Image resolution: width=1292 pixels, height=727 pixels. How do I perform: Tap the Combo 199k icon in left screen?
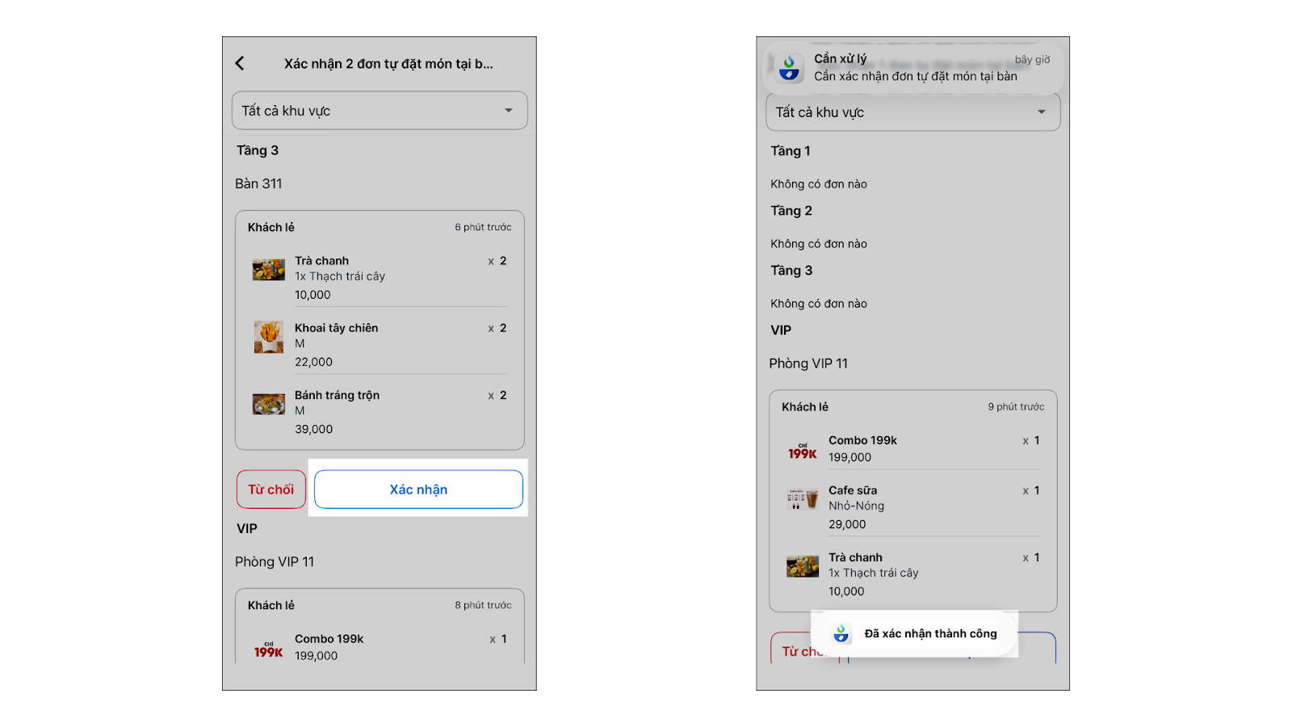[x=269, y=649]
